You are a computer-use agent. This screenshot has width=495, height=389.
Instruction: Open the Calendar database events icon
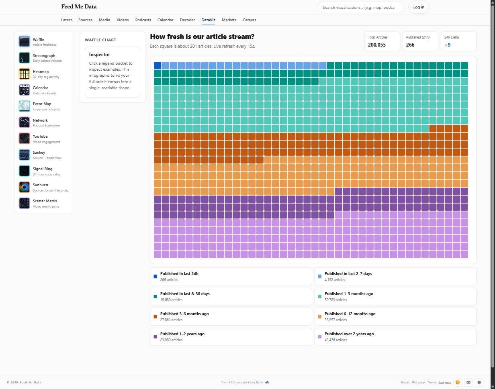click(x=24, y=90)
